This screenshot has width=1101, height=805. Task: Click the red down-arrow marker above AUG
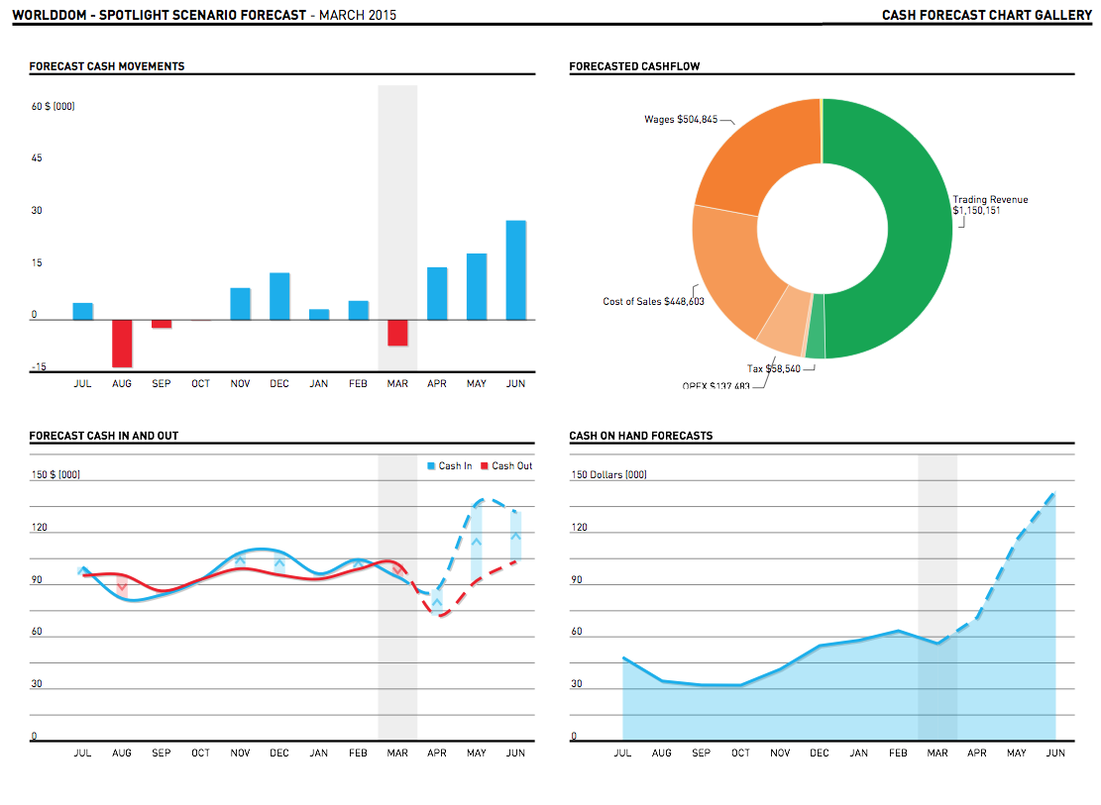[x=122, y=586]
